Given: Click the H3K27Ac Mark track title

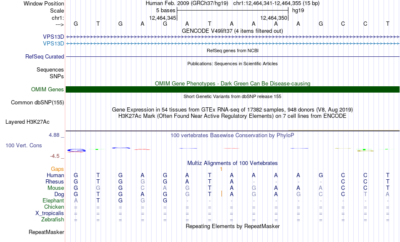Looking at the screenshot, I should (232, 116).
